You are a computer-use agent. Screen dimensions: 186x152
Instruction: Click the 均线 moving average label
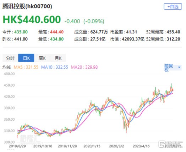pos(7,67)
